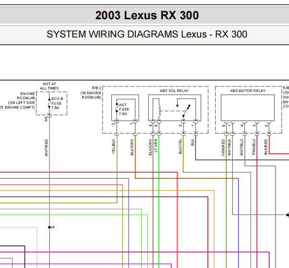The height and width of the screenshot is (268, 289).
Task: Click the 'LT GRN' wire label
Action: [x=156, y=146]
